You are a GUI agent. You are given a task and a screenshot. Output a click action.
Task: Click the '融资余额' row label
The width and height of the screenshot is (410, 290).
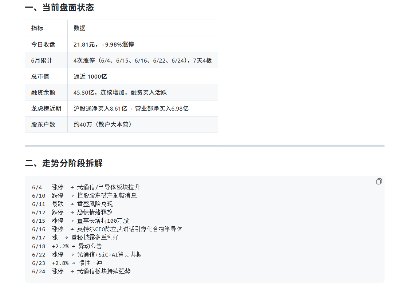(x=43, y=92)
